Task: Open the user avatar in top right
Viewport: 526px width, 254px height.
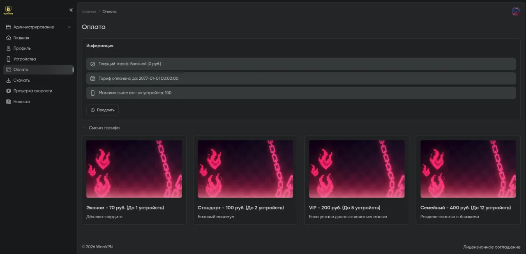Action: 516,11
